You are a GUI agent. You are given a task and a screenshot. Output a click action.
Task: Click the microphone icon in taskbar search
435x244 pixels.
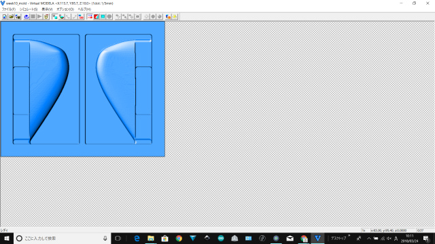click(x=105, y=238)
